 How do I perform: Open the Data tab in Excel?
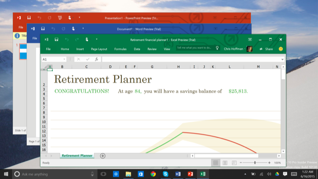click(x=137, y=49)
